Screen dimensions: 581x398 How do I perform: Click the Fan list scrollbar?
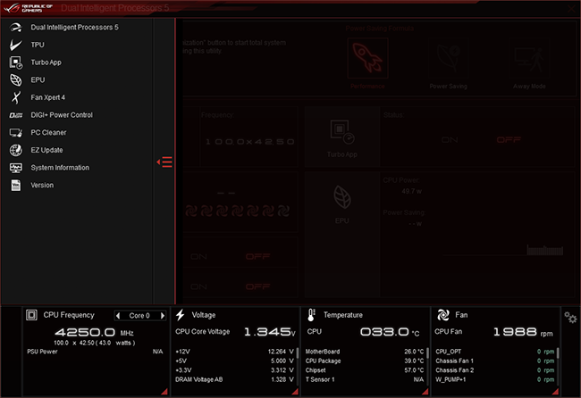tap(558, 352)
